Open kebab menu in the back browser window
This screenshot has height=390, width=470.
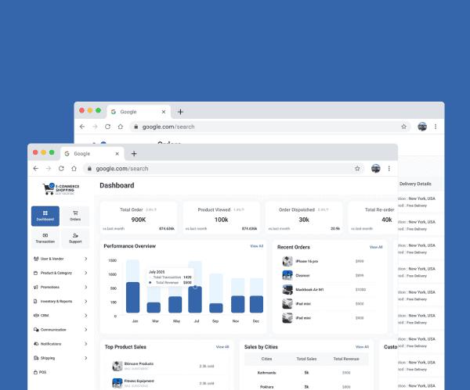436,126
